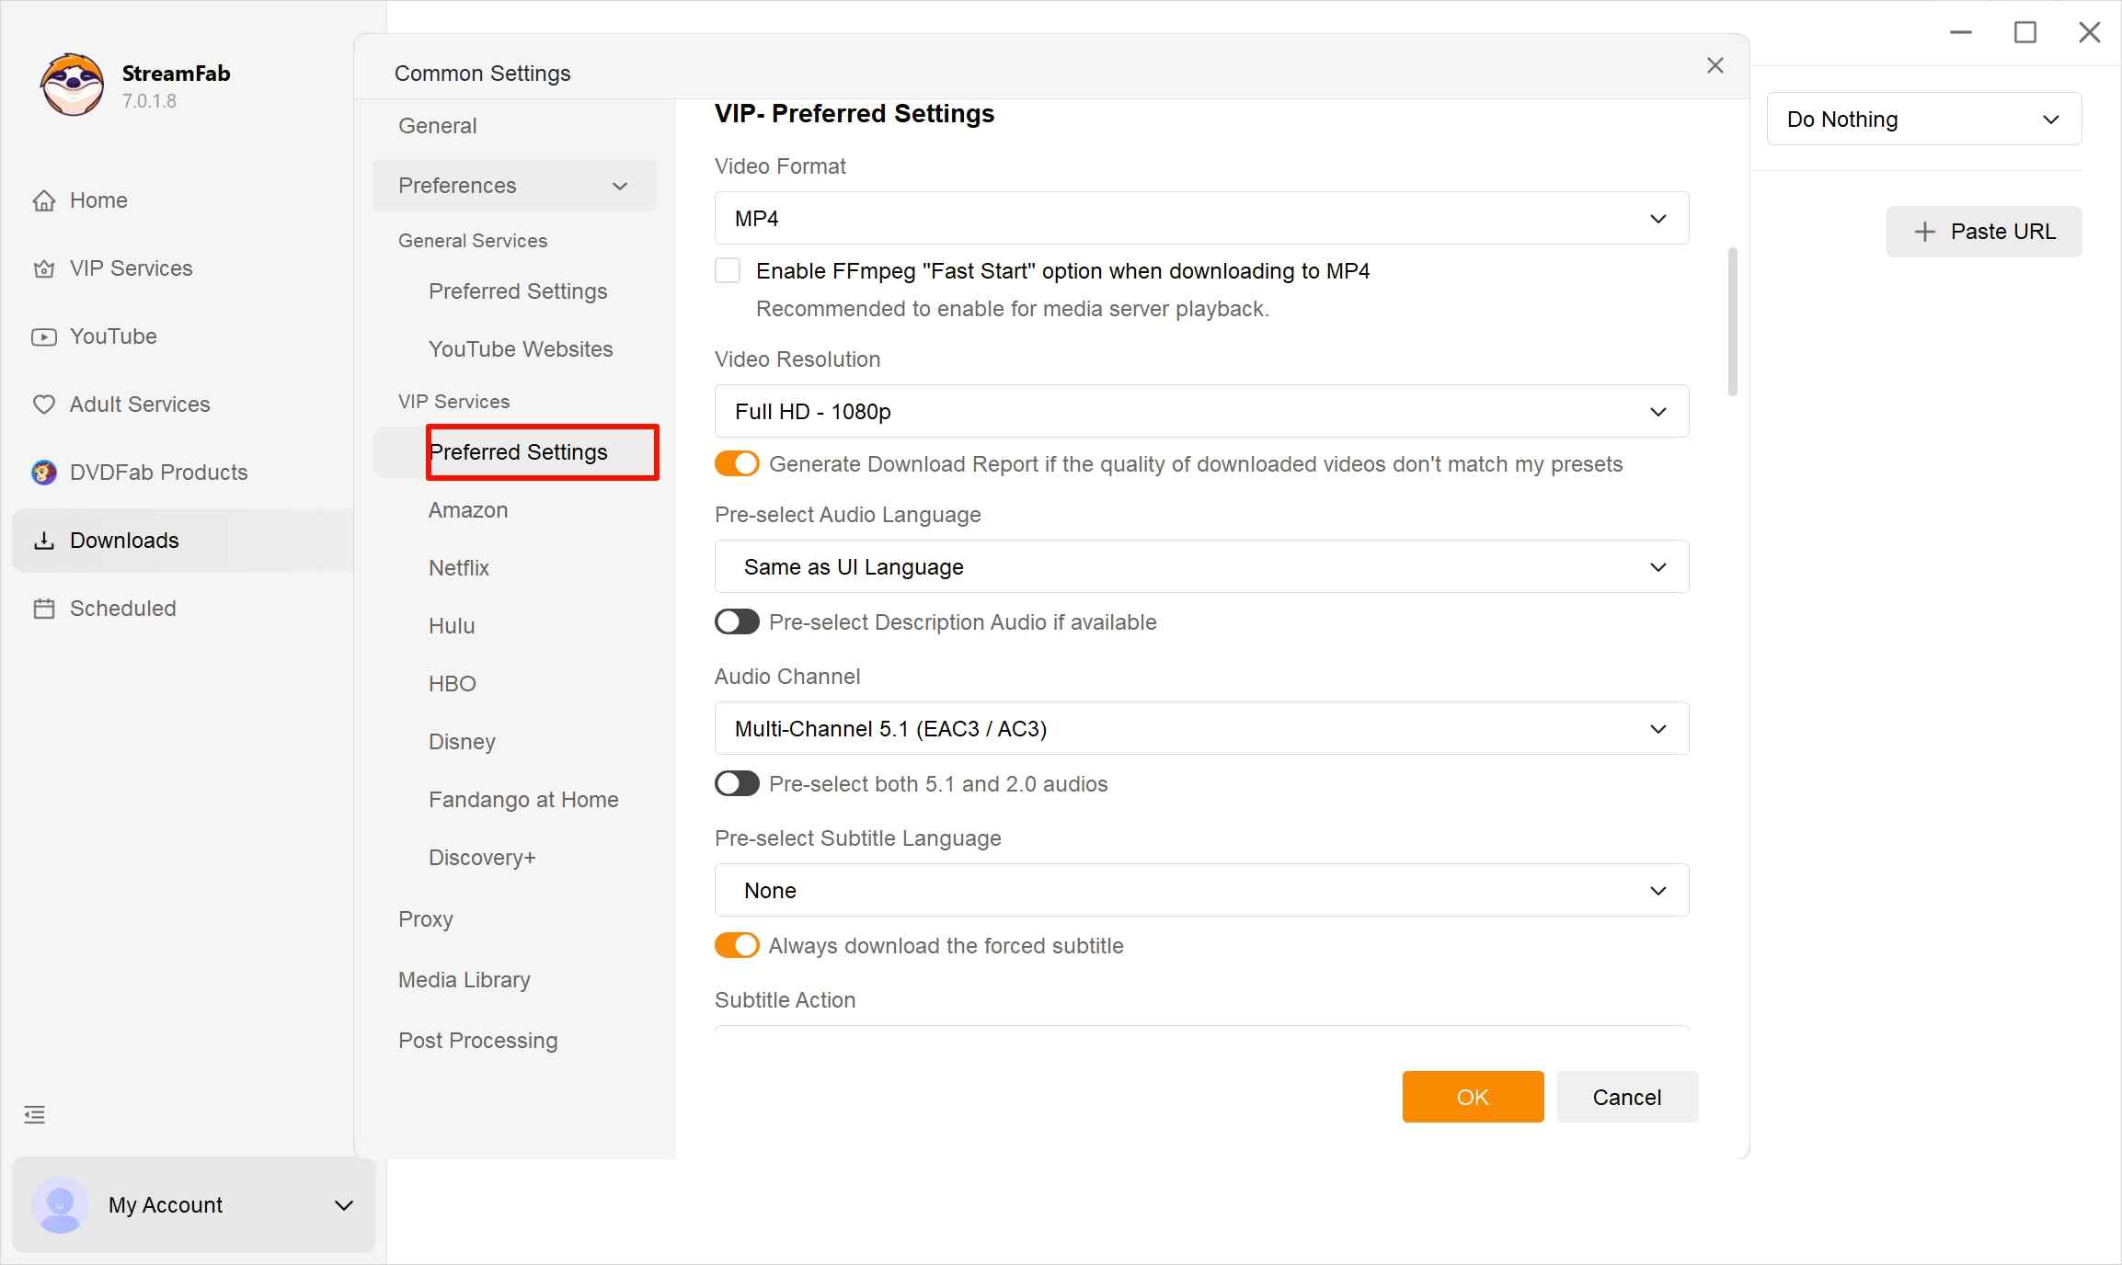The height and width of the screenshot is (1265, 2122).
Task: Open the Home section in sidebar
Action: click(97, 199)
